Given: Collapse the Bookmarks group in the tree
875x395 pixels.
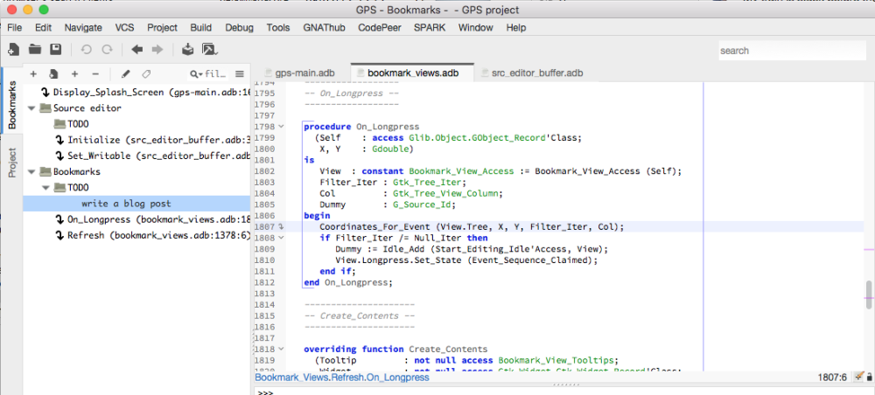Looking at the screenshot, I should tap(32, 172).
